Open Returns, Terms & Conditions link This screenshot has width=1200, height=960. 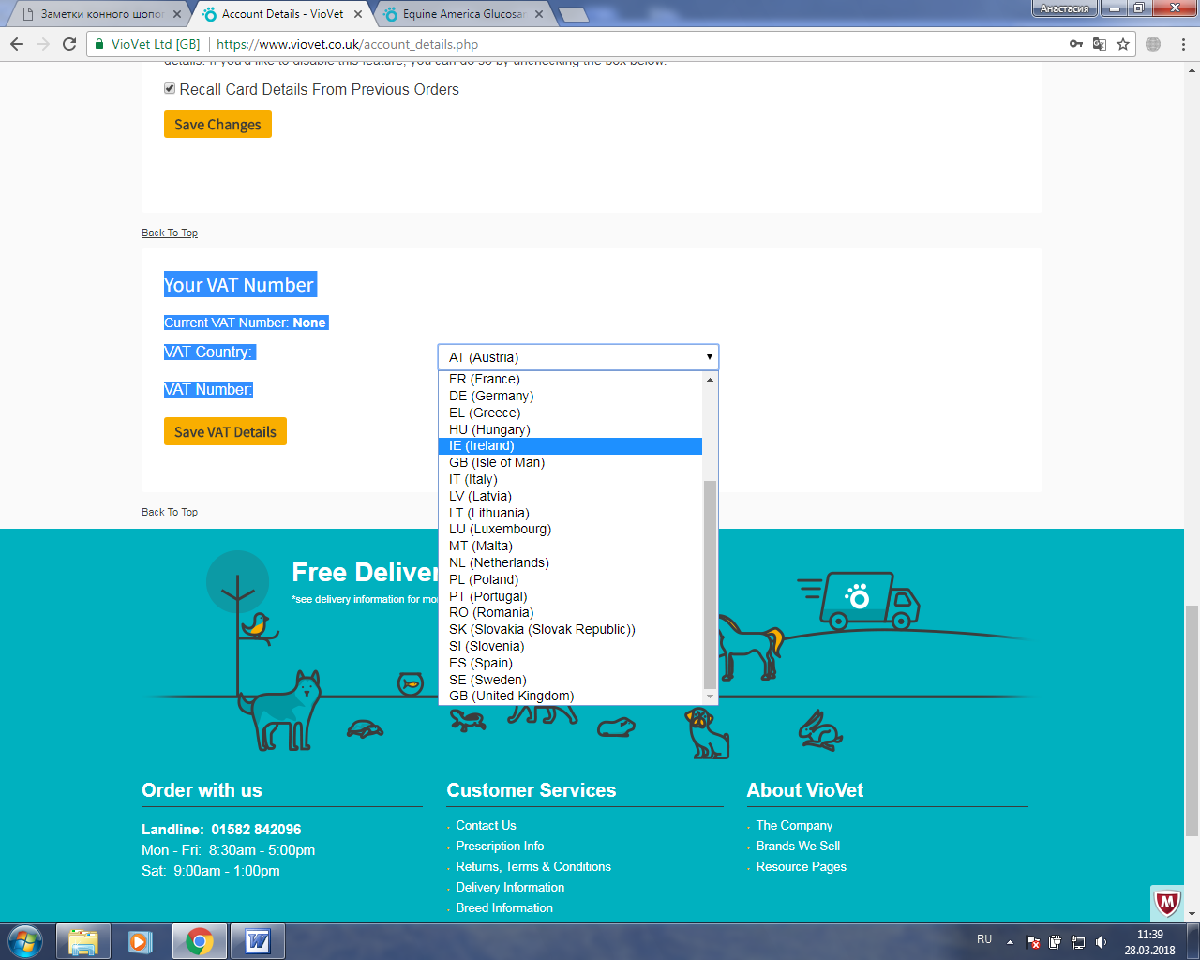[533, 866]
